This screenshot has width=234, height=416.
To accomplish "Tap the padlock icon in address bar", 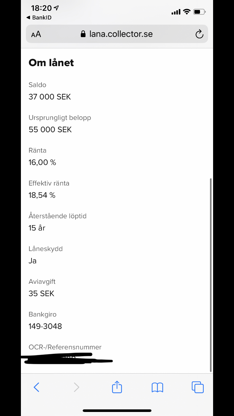I will (x=83, y=34).
